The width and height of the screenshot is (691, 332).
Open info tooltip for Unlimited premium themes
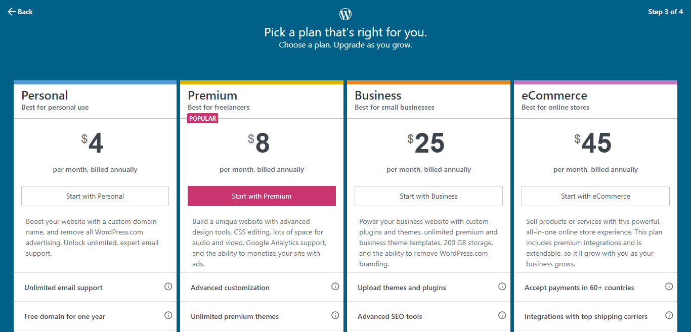point(335,315)
